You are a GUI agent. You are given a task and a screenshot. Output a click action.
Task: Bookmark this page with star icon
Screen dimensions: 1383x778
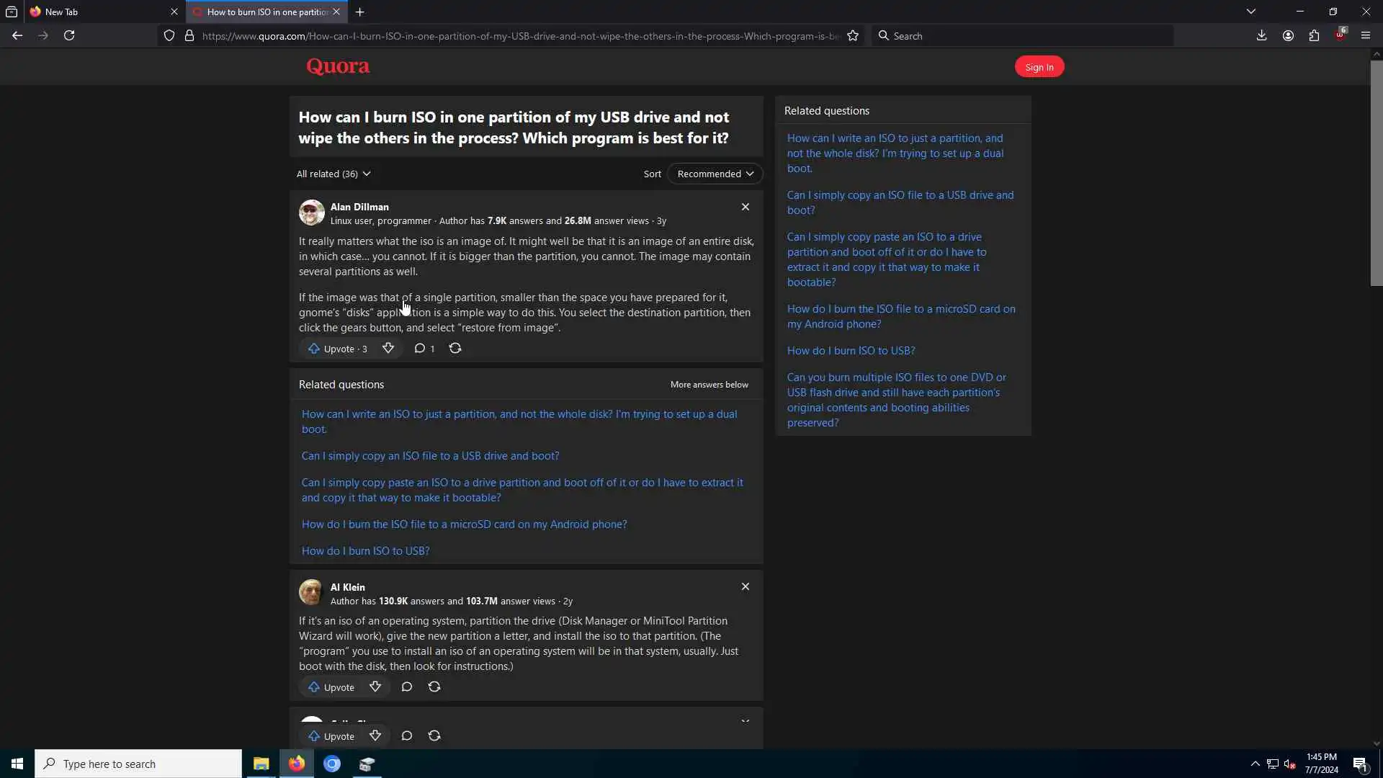[x=853, y=36]
